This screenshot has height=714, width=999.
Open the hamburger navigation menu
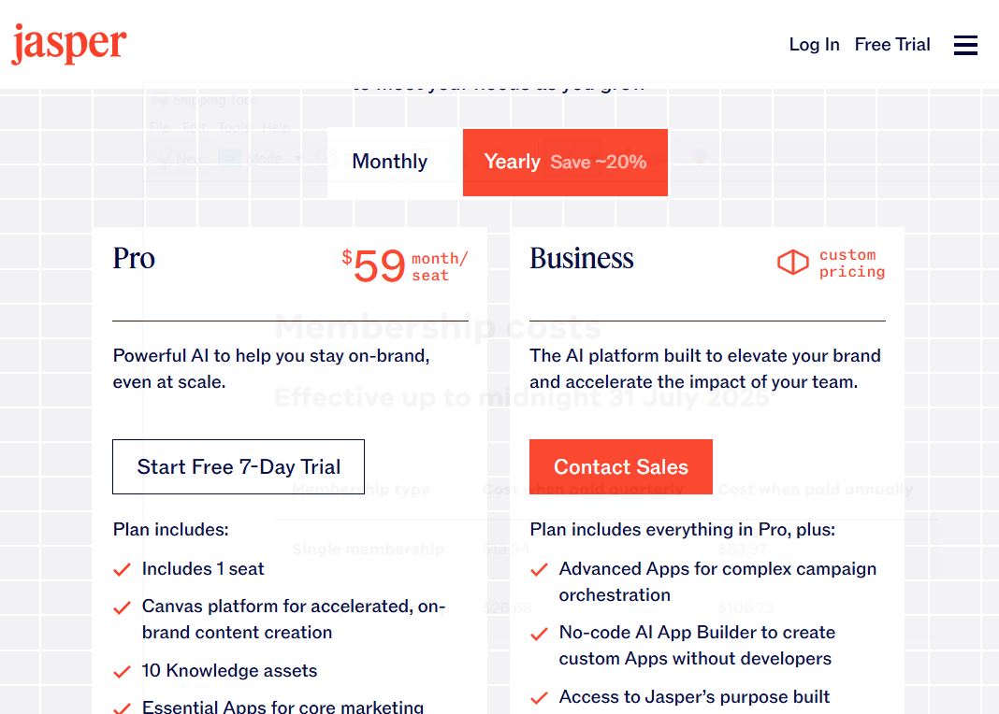[965, 45]
